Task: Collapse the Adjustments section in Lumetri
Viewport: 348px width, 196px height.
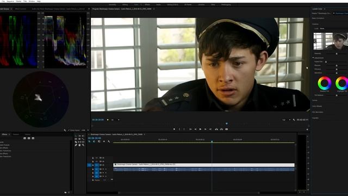Action: (x=313, y=58)
